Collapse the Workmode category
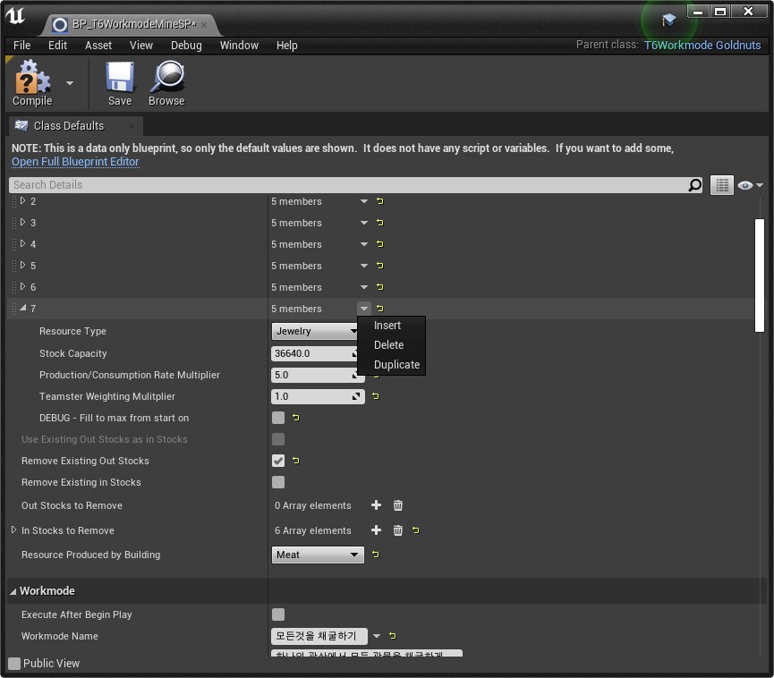The image size is (774, 678). (13, 591)
